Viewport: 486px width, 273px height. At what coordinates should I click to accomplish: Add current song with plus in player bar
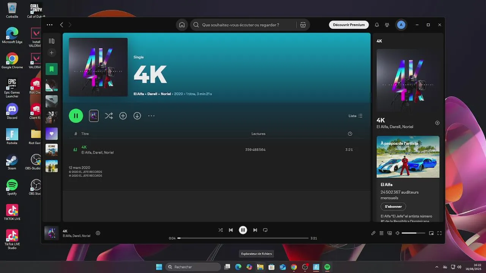pyautogui.click(x=98, y=233)
